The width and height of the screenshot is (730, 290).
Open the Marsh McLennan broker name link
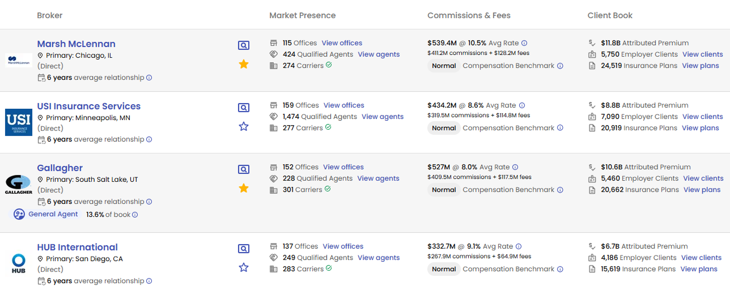[76, 44]
